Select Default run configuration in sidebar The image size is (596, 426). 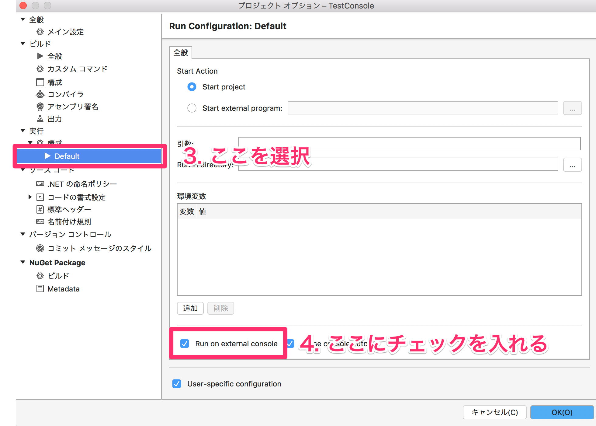[x=67, y=156]
